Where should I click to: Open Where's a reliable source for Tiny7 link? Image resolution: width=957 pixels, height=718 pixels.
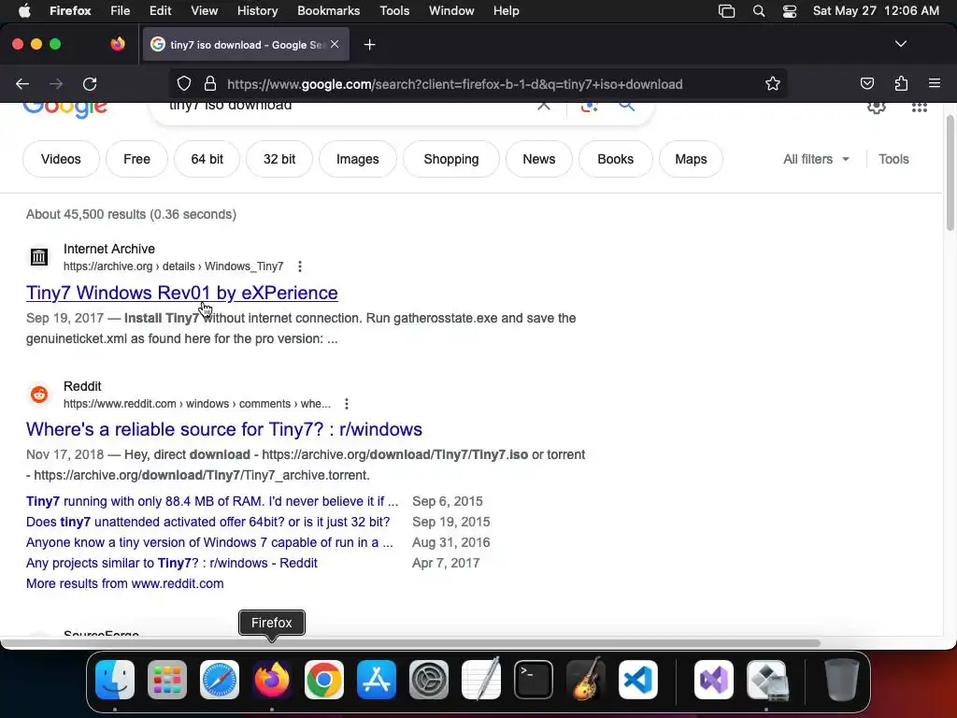click(x=224, y=429)
